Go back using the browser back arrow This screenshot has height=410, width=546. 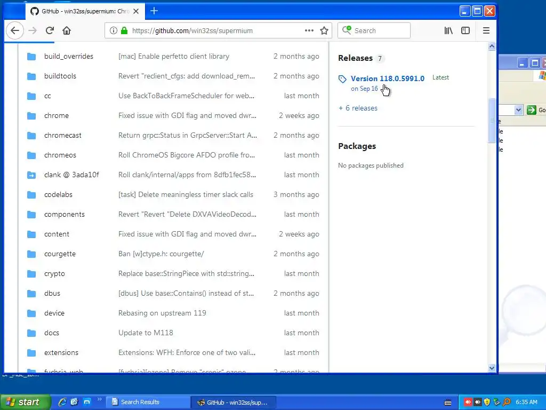[x=14, y=30]
